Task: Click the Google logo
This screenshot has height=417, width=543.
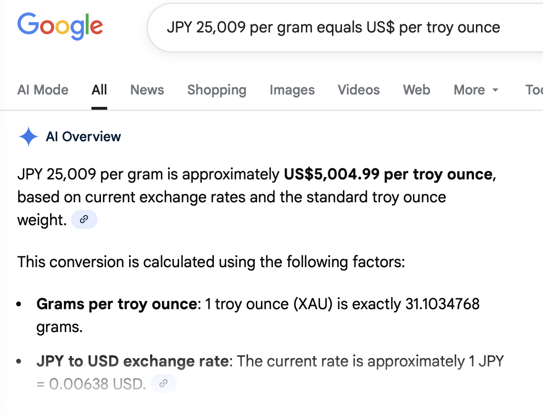Action: (x=60, y=26)
